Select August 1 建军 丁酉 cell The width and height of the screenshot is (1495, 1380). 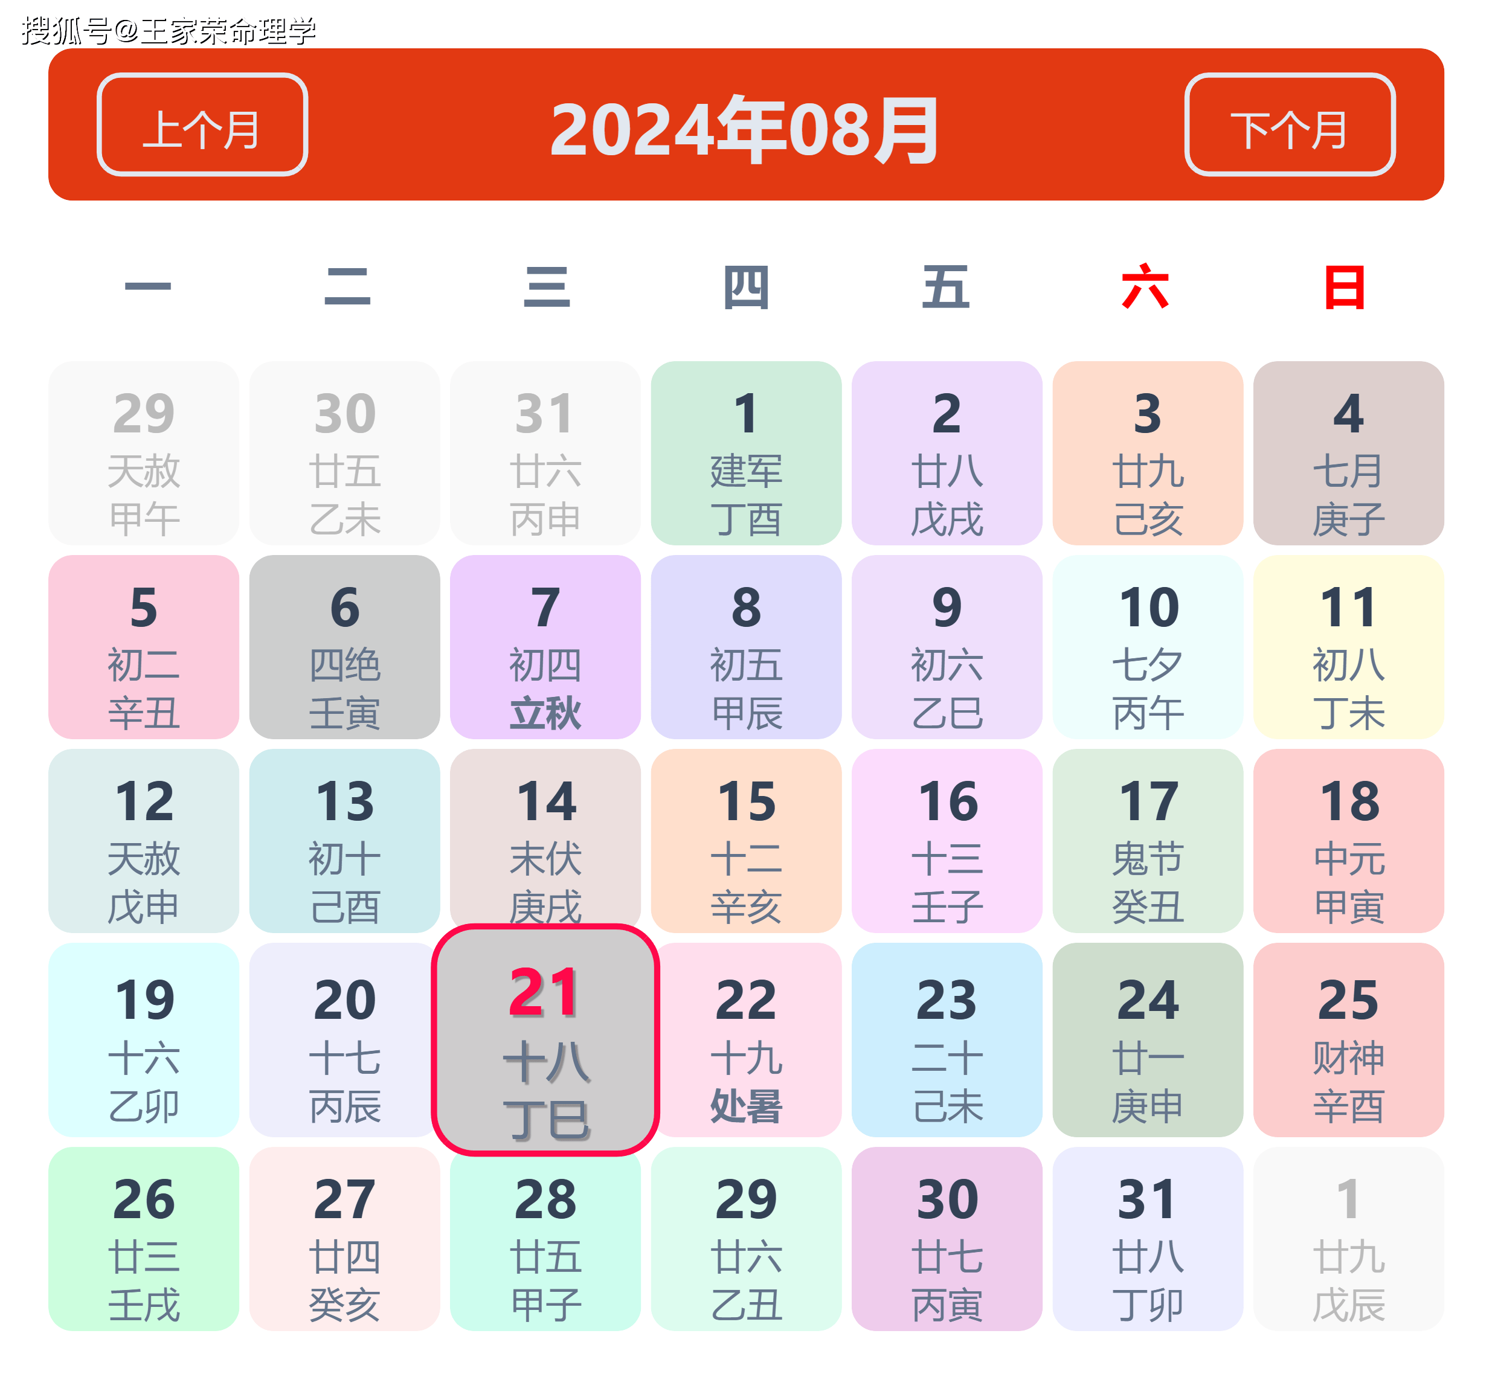point(746,454)
